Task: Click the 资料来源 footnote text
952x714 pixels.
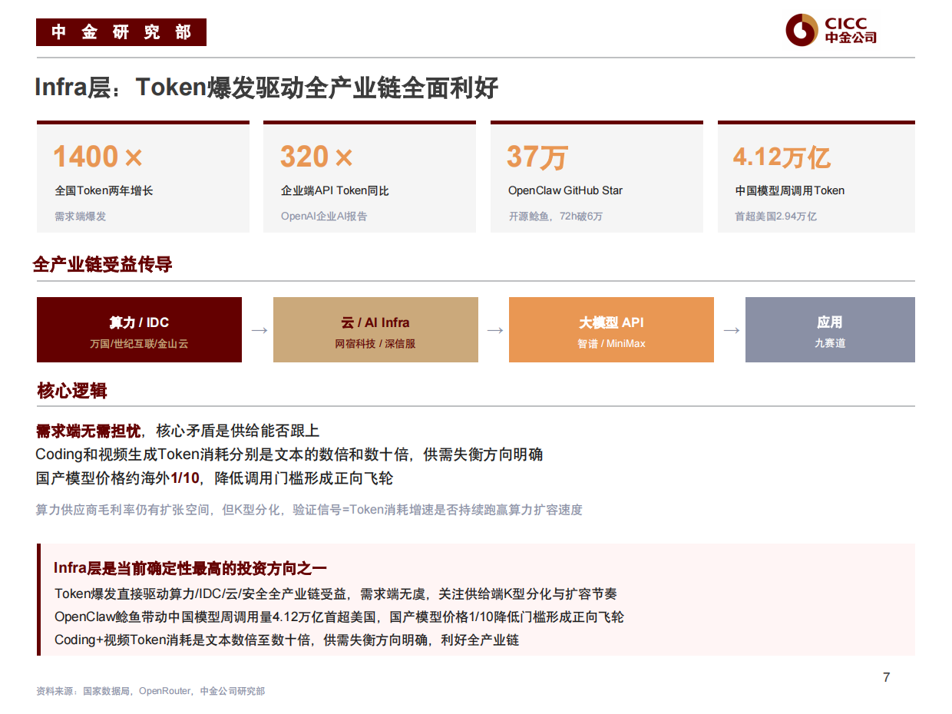Action: pos(150,691)
